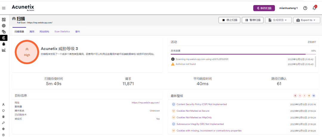Switch to the 事件 tab
This screenshot has height=137, width=322.
pos(78,32)
